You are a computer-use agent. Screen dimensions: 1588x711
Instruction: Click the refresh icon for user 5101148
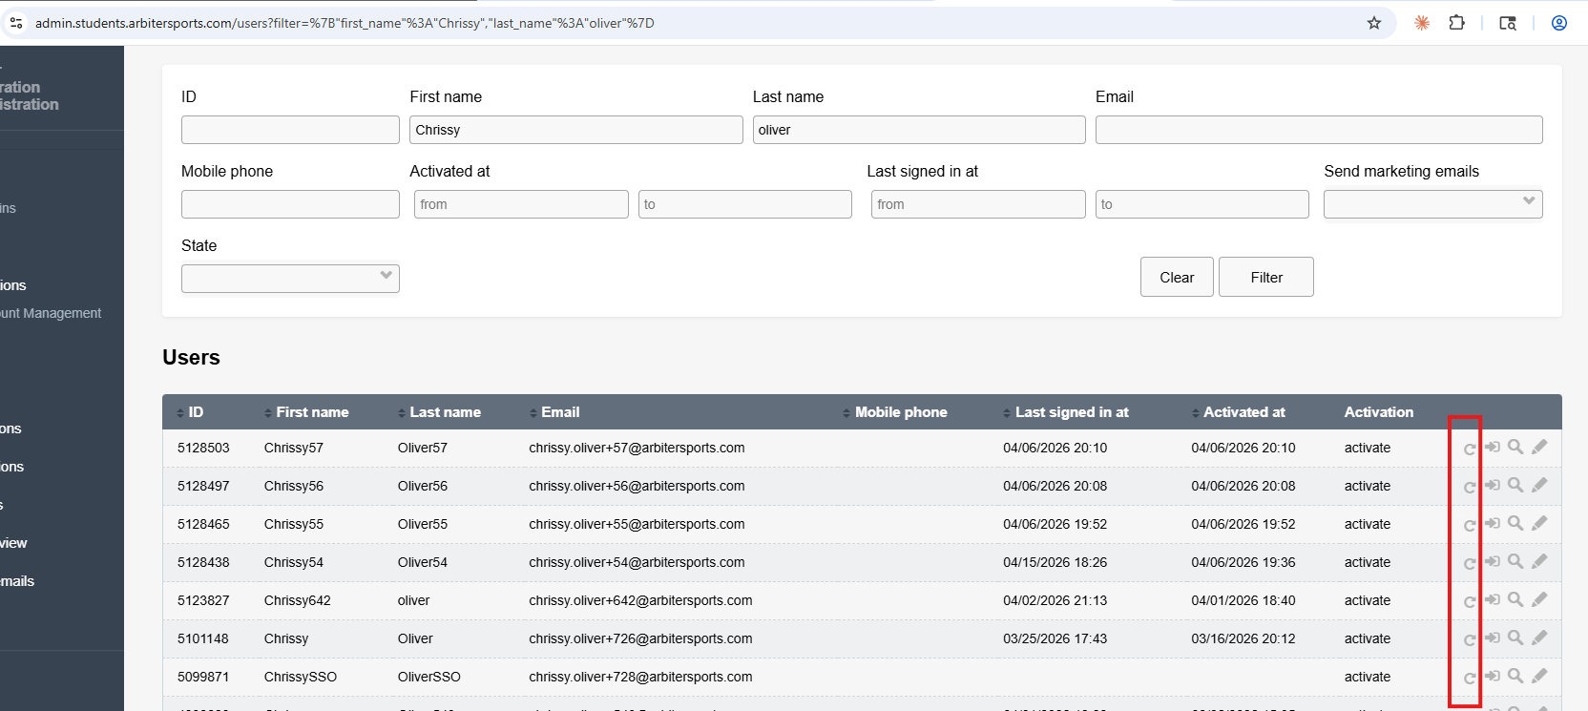pyautogui.click(x=1470, y=639)
